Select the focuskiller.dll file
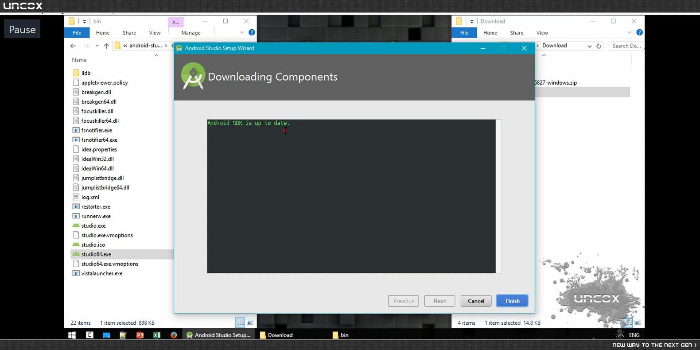The image size is (700, 350). (97, 111)
